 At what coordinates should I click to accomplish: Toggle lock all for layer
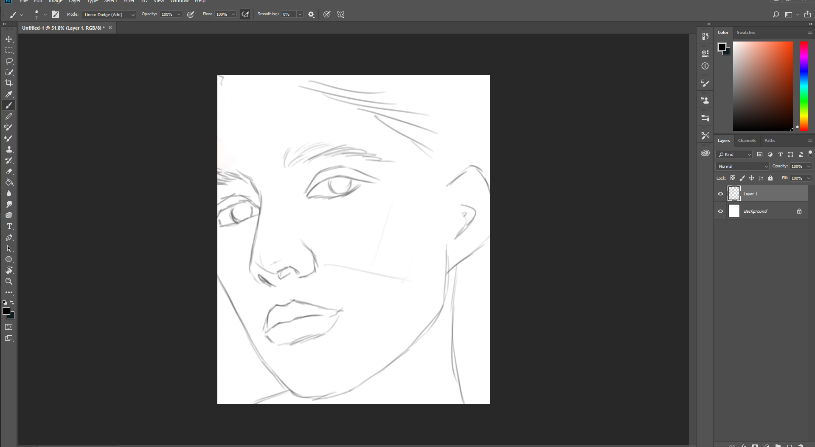[x=770, y=178]
